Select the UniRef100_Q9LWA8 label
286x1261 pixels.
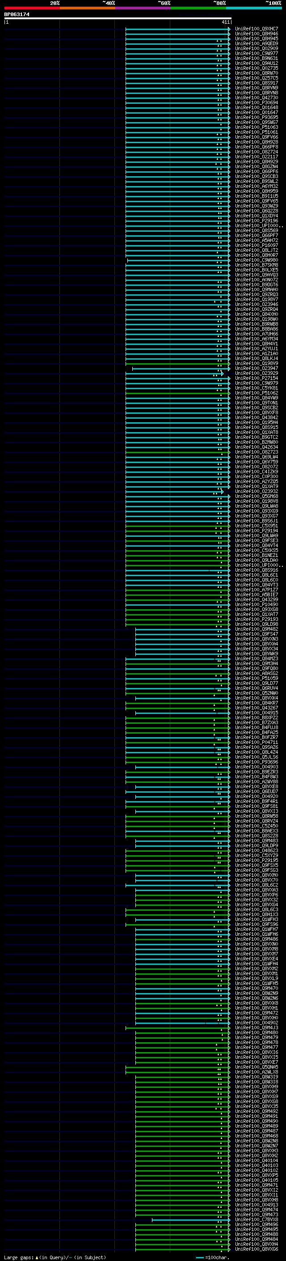tap(257, 506)
